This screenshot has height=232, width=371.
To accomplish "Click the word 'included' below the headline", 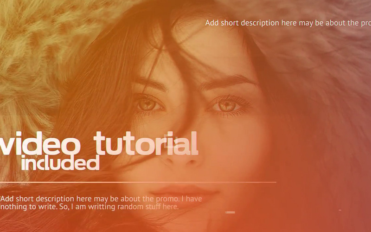I will pos(60,163).
